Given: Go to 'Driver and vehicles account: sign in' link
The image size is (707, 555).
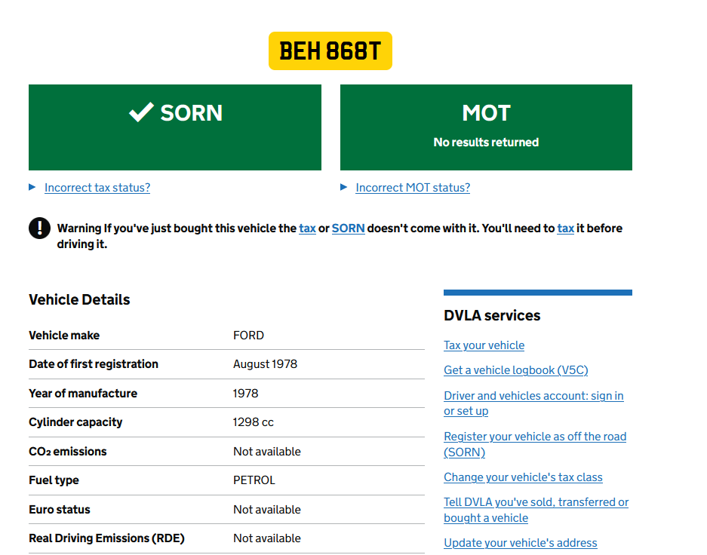Looking at the screenshot, I should click(533, 396).
